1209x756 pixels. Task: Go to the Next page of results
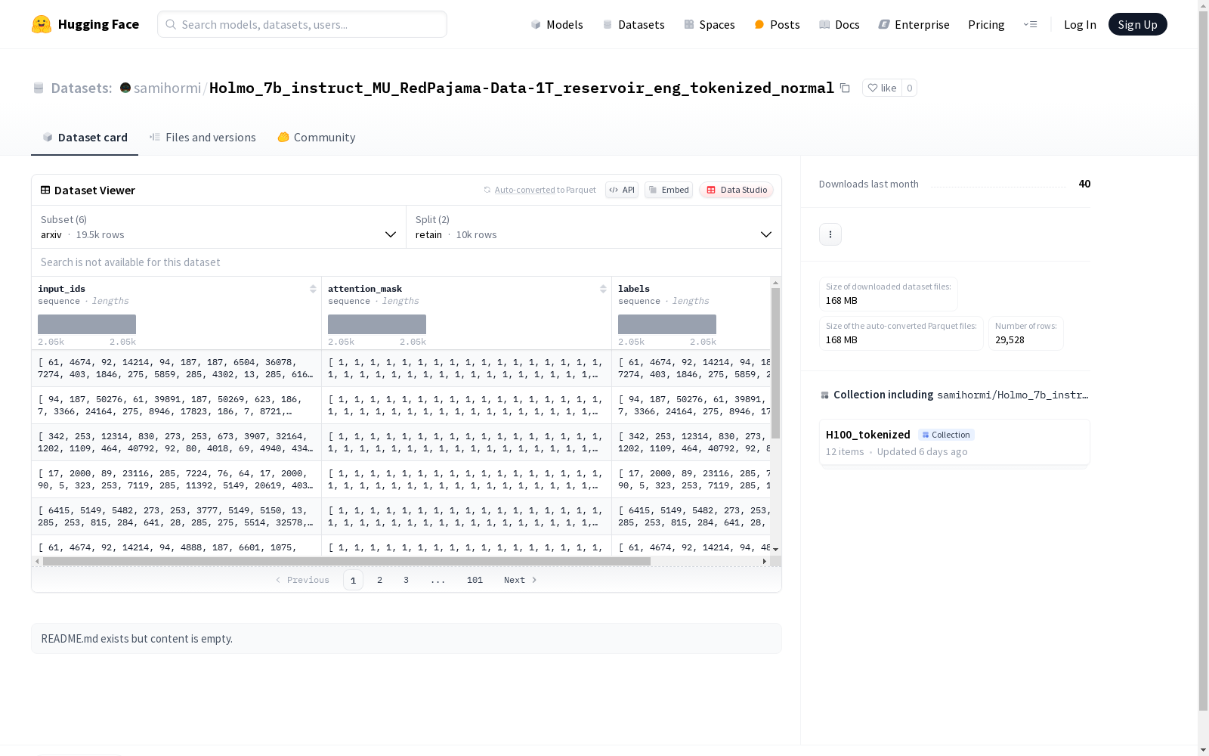pyautogui.click(x=521, y=580)
